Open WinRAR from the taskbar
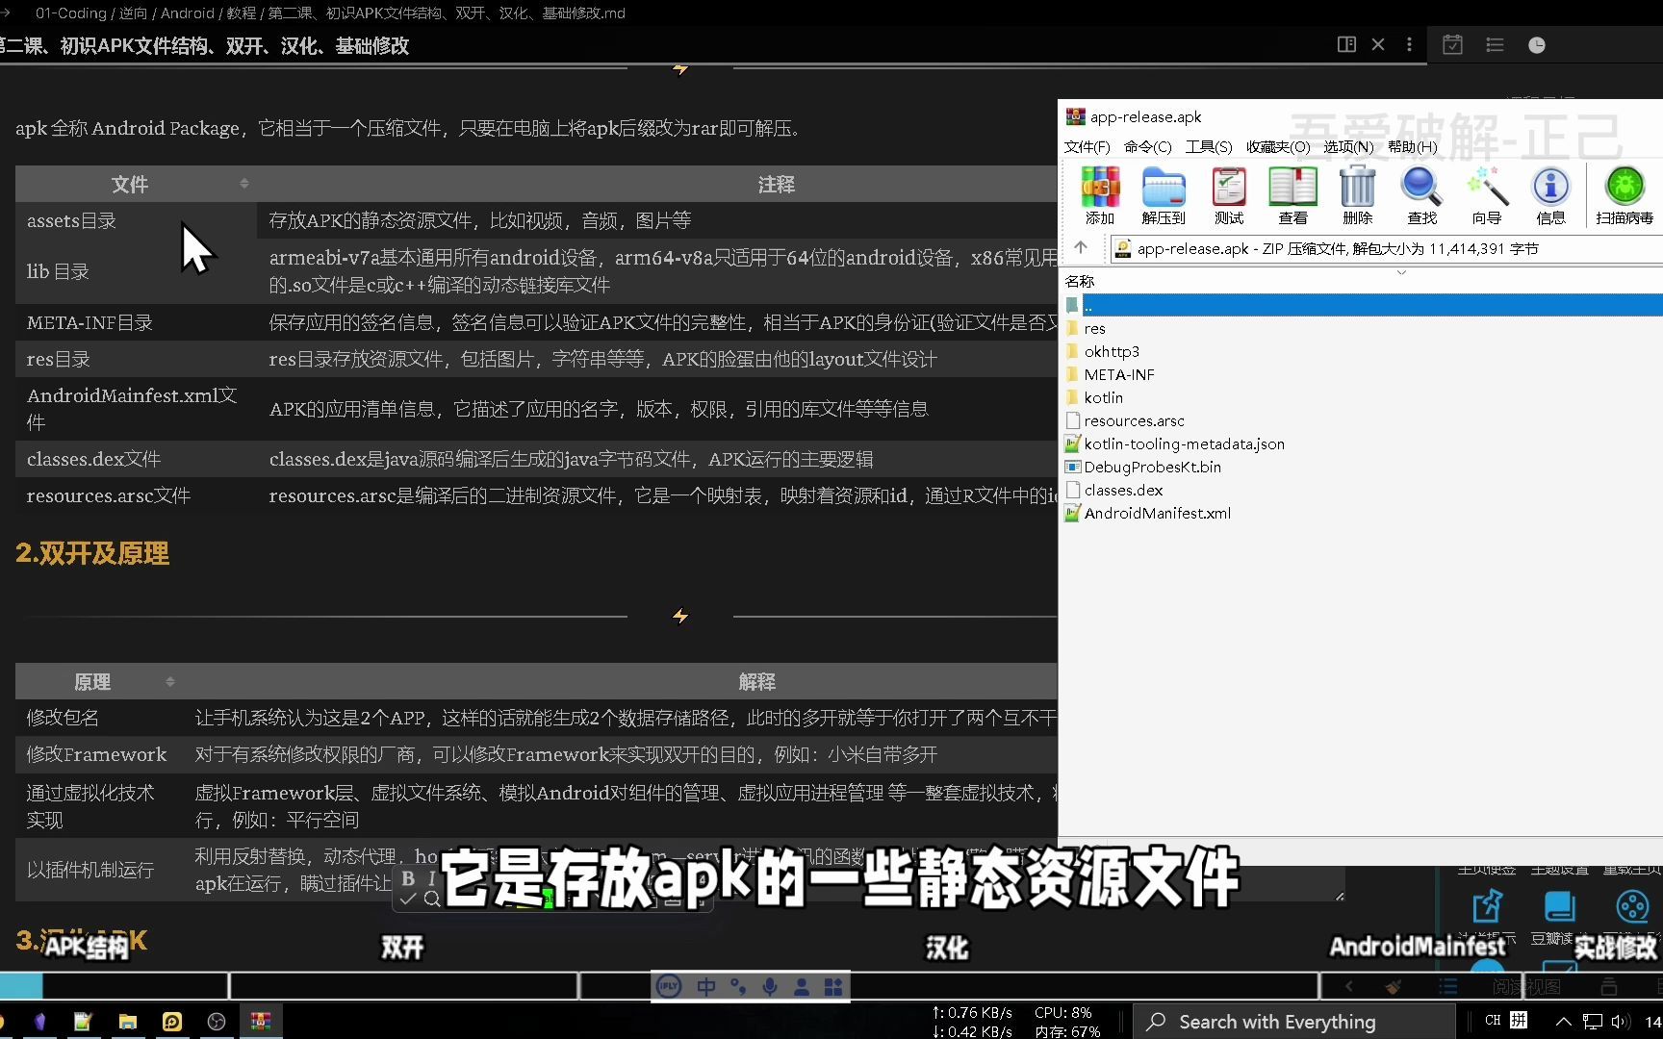1663x1039 pixels. click(x=260, y=1021)
